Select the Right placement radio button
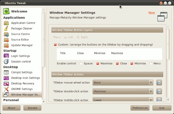This screenshot has width=174, height=114. (78, 37)
